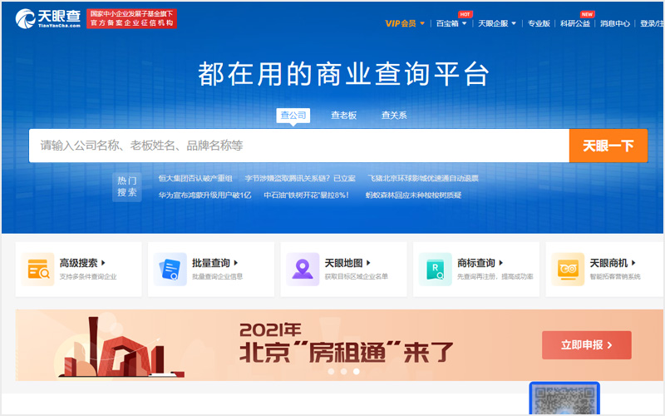665x416 pixels.
Task: Open the 天眼地图 purple map pin icon
Action: click(303, 269)
